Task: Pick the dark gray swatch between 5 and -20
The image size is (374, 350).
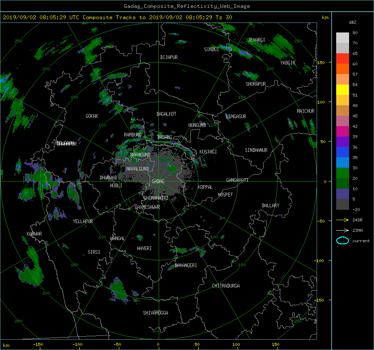Action: pyautogui.click(x=342, y=204)
